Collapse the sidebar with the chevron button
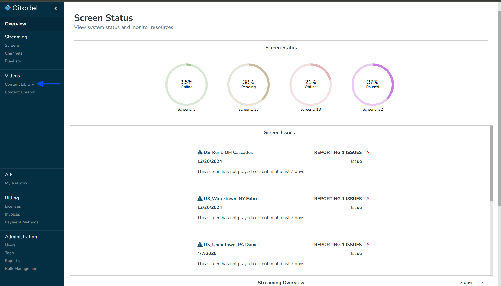 56,9
